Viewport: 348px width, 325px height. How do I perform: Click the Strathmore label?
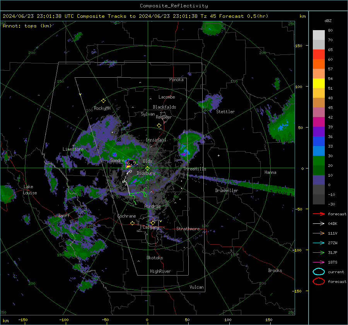[x=188, y=229]
